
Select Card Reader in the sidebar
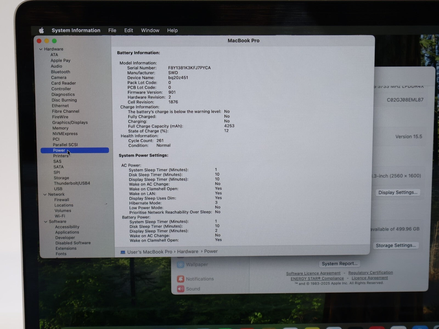tap(63, 83)
